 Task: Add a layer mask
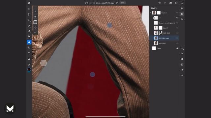182,59
